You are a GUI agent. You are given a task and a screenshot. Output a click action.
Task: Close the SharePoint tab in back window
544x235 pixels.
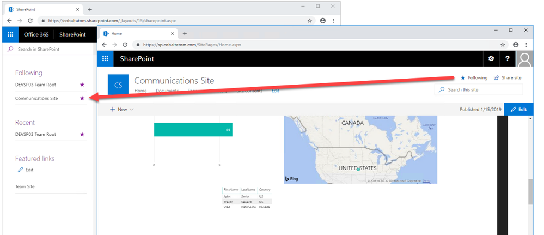tap(77, 9)
